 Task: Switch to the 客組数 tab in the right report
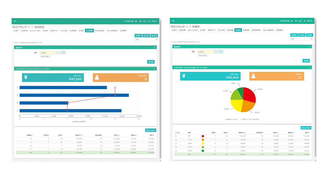click(246, 30)
